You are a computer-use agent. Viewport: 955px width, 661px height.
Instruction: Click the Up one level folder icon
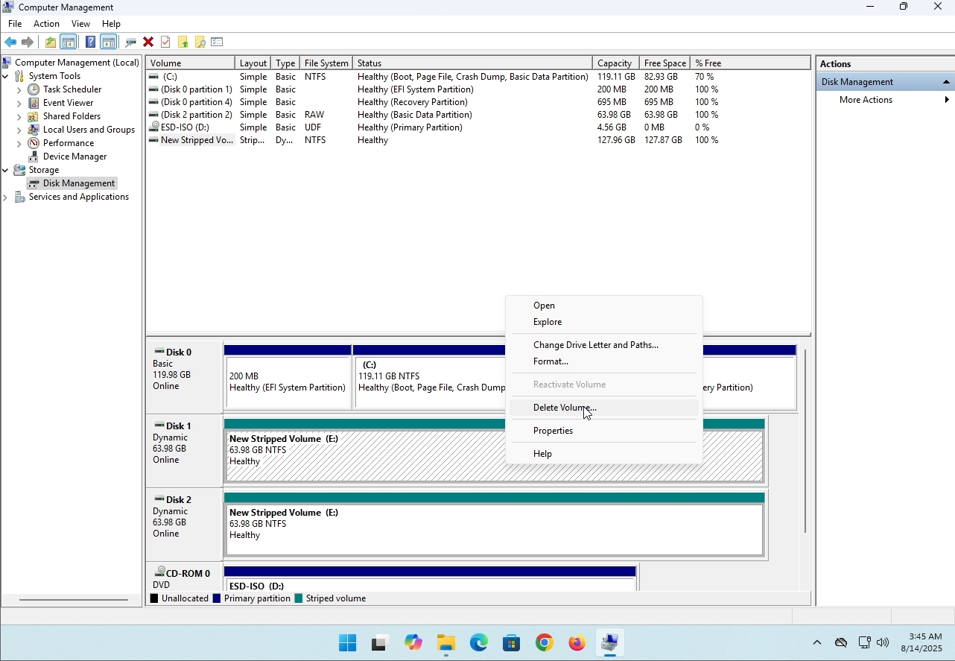click(50, 42)
